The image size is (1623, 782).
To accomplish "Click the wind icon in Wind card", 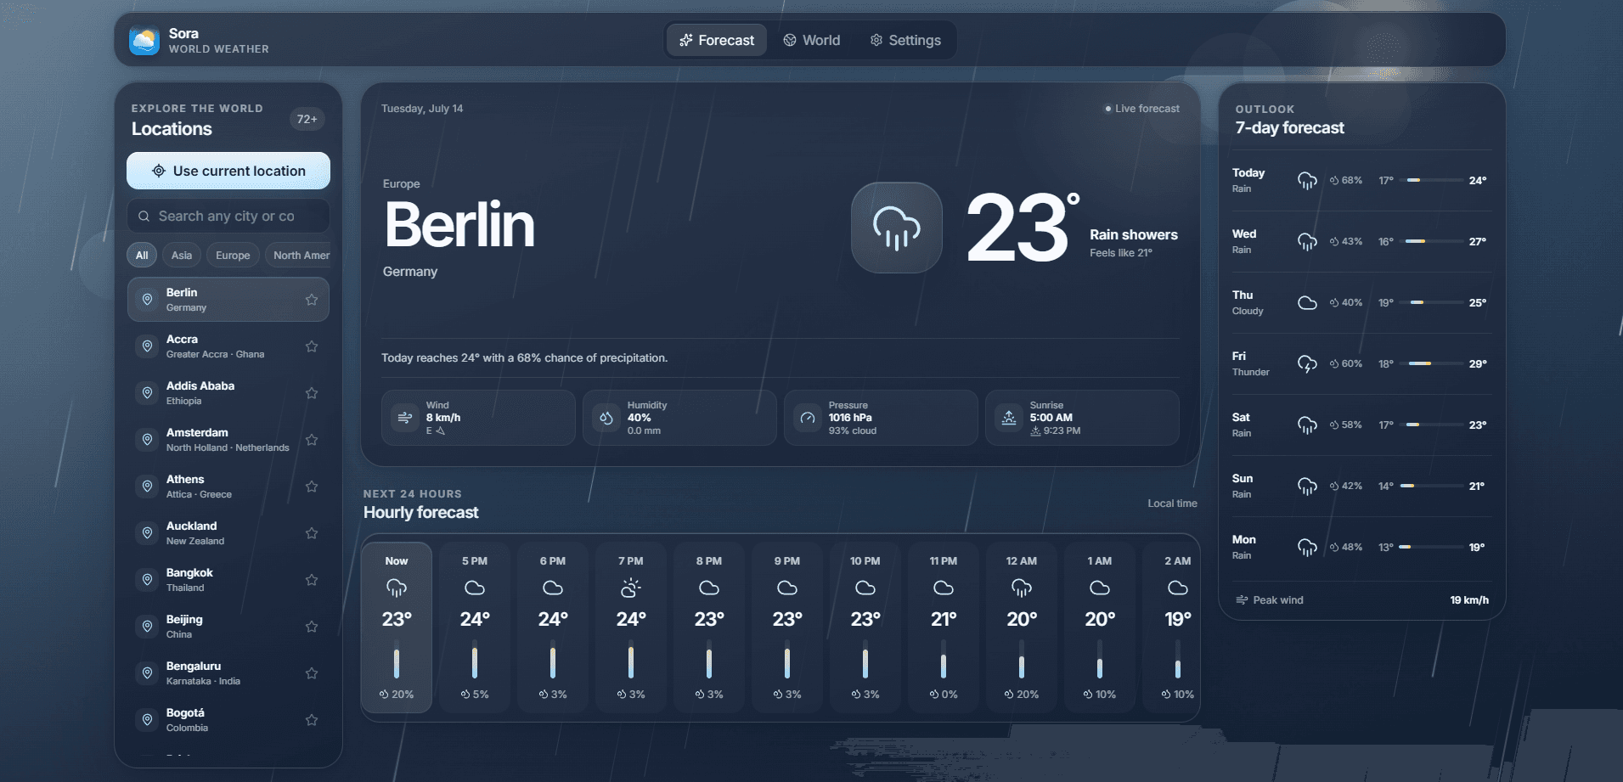I will [405, 418].
